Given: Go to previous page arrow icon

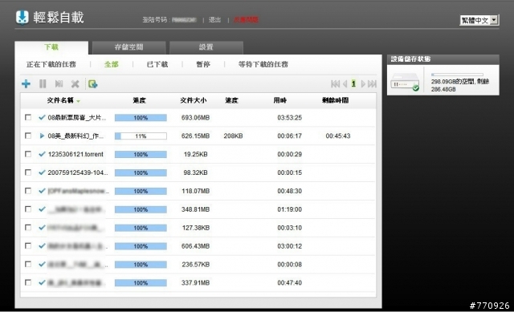Looking at the screenshot, I should coord(345,83).
